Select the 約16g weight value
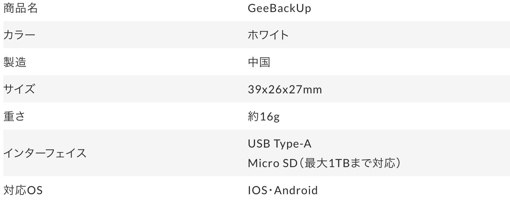This screenshot has width=510, height=201. (x=264, y=117)
